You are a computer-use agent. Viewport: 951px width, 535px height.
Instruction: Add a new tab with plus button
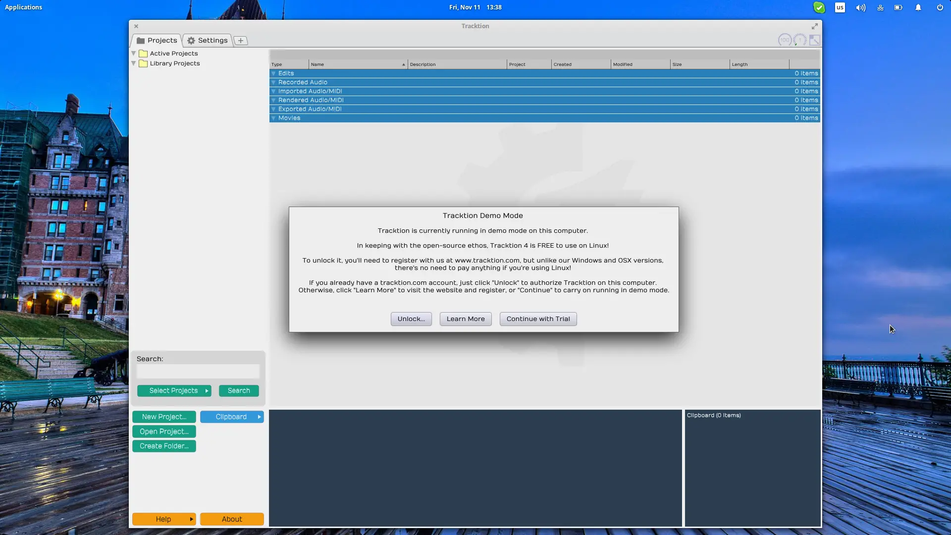[241, 41]
